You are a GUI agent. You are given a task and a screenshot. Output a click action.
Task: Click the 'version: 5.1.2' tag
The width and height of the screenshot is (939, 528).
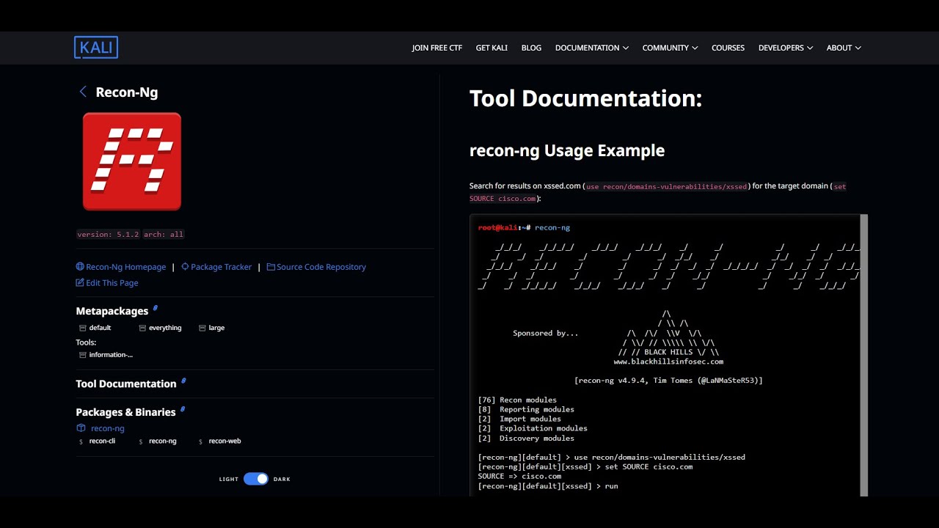pyautogui.click(x=108, y=234)
